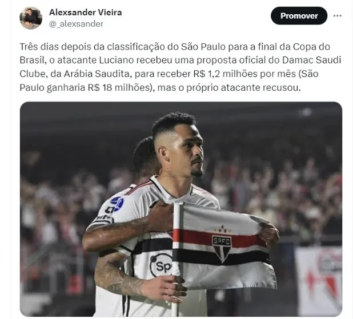Click the Sudamericana patch on the sleeve

(x=117, y=204)
